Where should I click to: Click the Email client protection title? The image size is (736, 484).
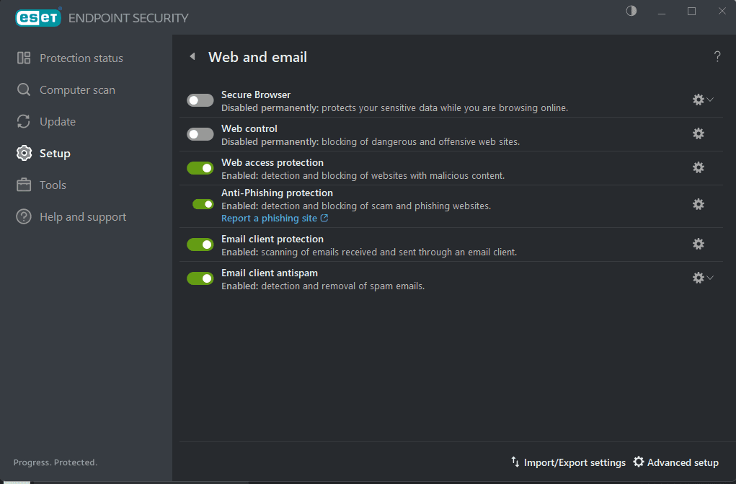(x=272, y=239)
